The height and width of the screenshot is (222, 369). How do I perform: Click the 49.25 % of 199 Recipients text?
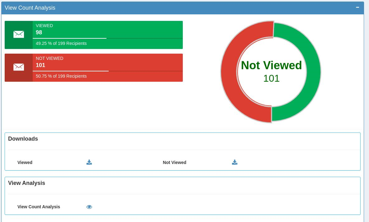click(61, 43)
